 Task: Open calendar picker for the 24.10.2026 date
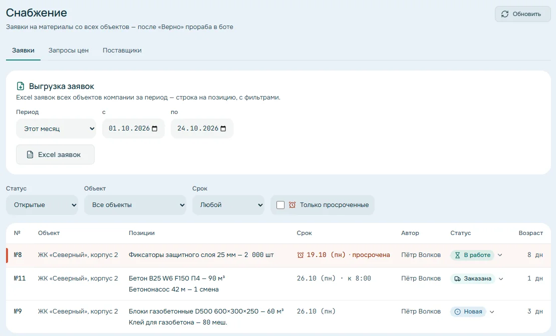[223, 128]
